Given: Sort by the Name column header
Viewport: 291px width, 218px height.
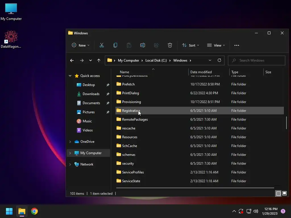Looking at the screenshot, I should 124,72.
